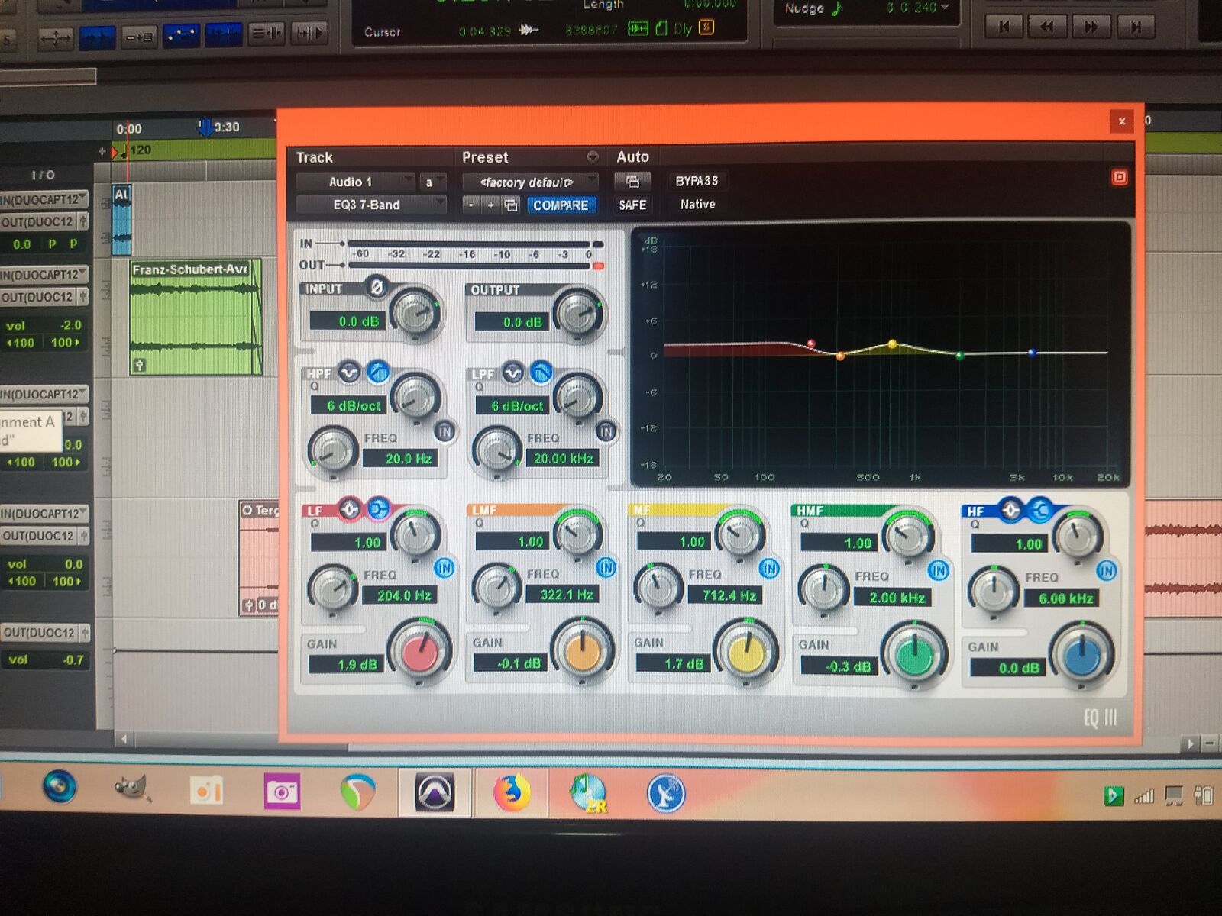Open the EQ3 7-Band plugin selector
The image size is (1222, 916).
pos(371,205)
